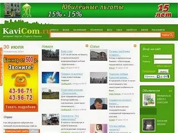The image size is (178, 133).
Task: Open the headline link beside the milk thumbnail
Action: click(x=72, y=74)
